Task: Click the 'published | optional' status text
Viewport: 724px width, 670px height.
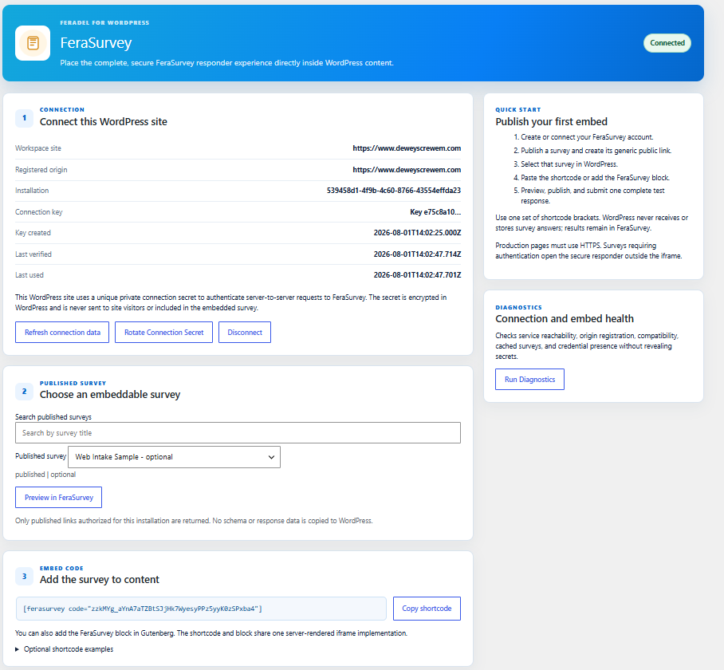Action: click(45, 475)
